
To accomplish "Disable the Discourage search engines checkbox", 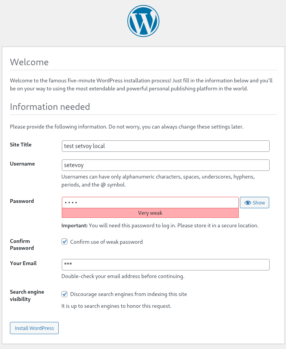I will [65, 294].
